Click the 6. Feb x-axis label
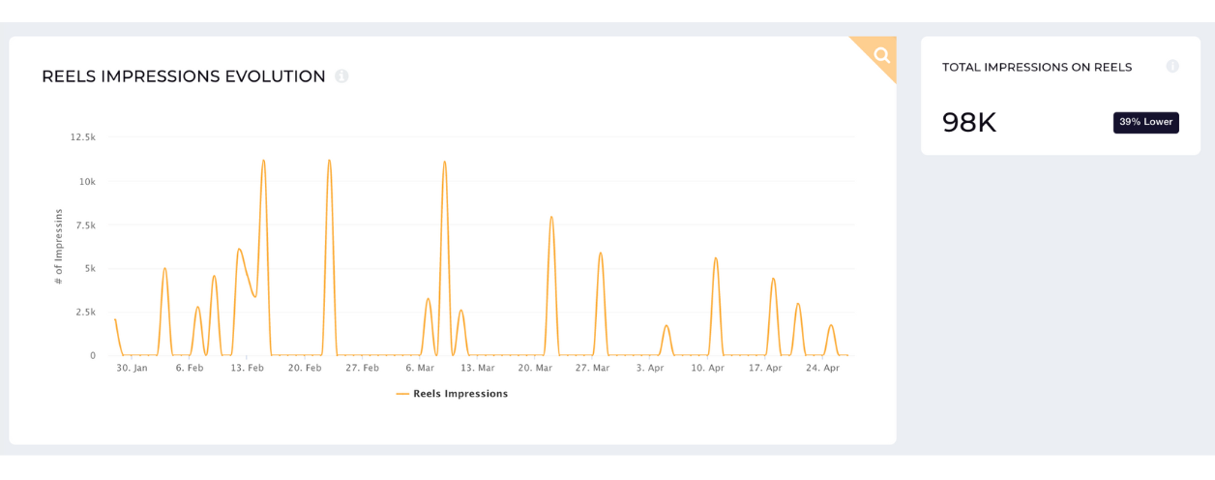1215x480 pixels. coord(190,369)
